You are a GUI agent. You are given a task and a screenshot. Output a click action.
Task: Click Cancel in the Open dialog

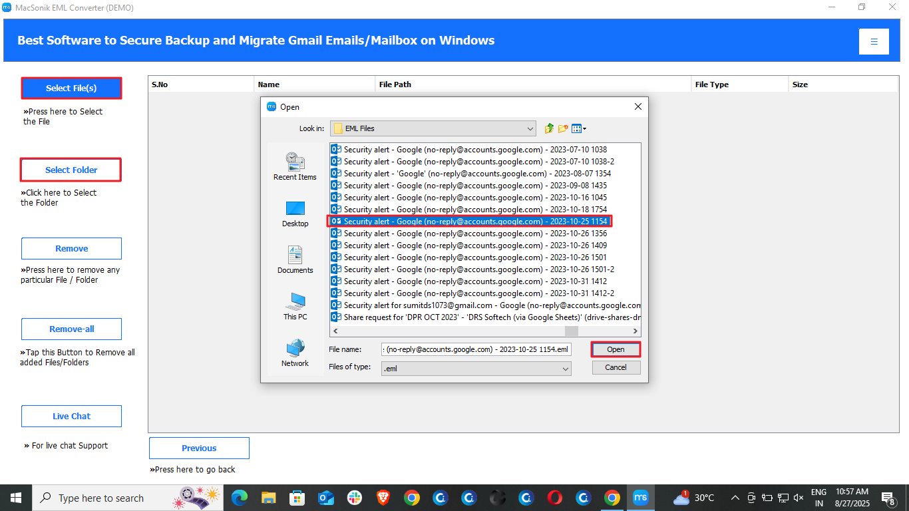(616, 367)
